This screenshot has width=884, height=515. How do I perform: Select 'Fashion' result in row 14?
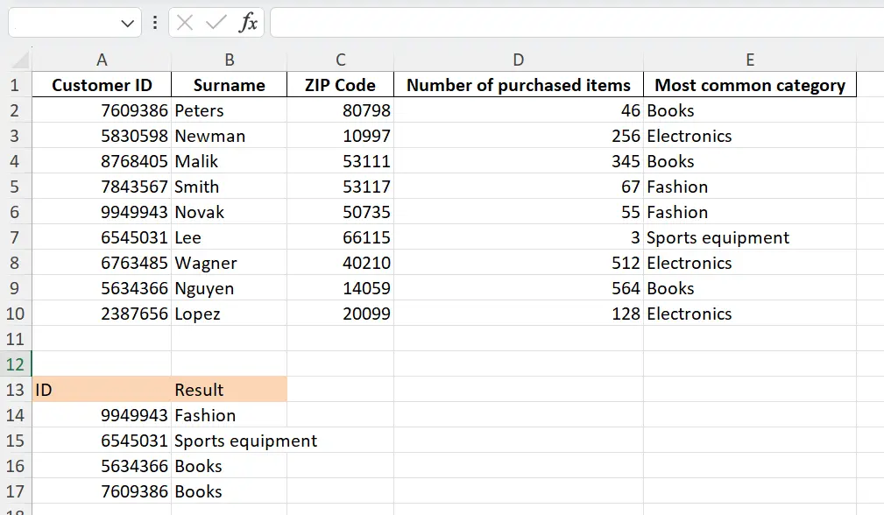tap(229, 414)
